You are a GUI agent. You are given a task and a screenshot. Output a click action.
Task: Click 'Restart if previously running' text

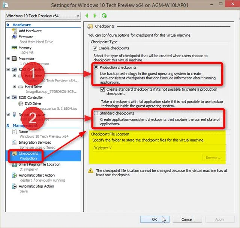coord(42,180)
